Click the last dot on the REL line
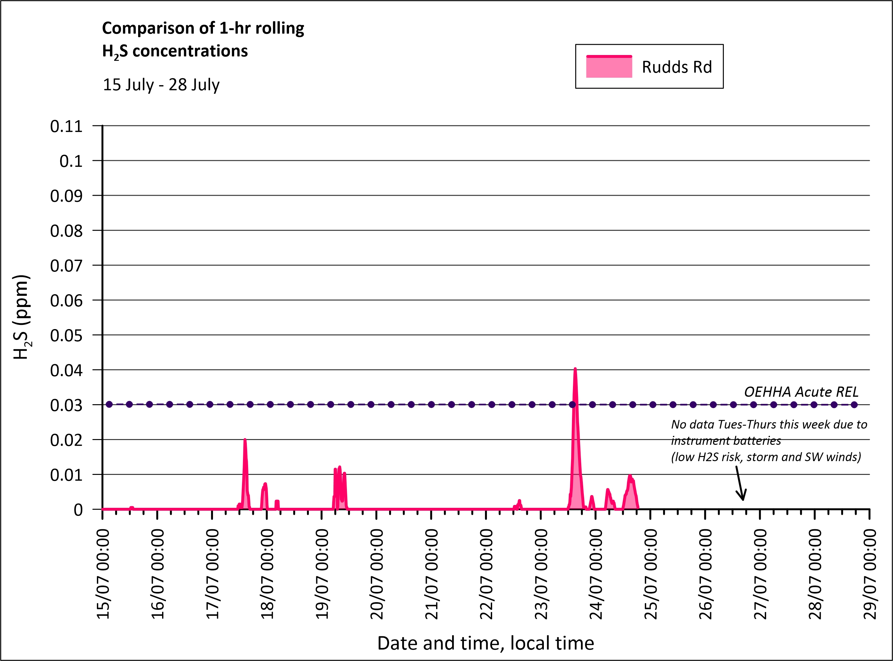The image size is (893, 661). click(x=854, y=405)
